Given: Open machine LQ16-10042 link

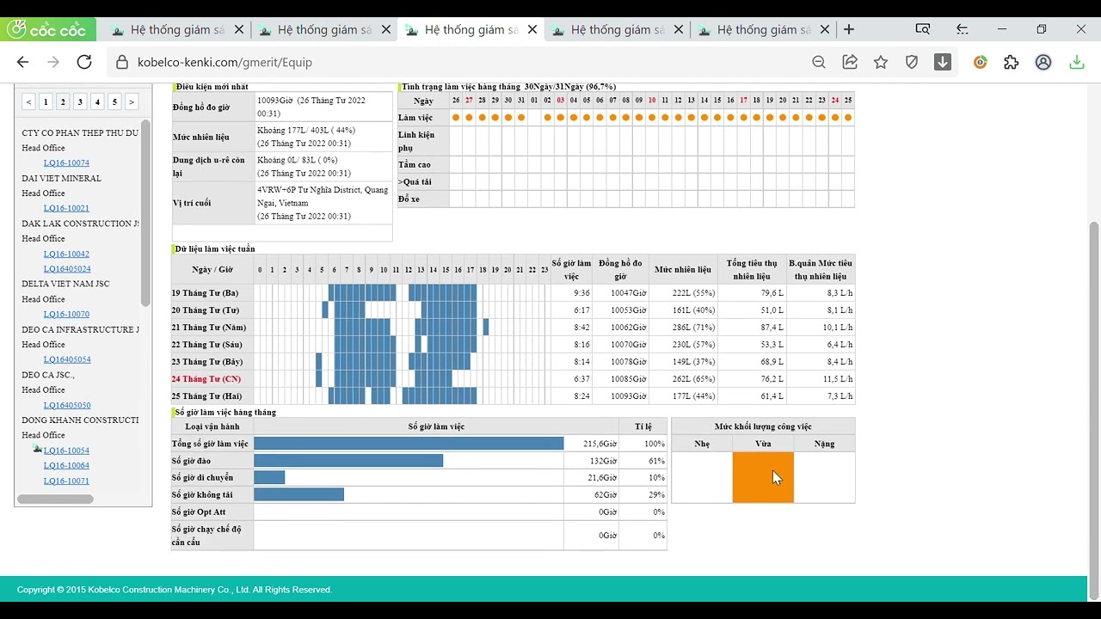Looking at the screenshot, I should tap(66, 254).
